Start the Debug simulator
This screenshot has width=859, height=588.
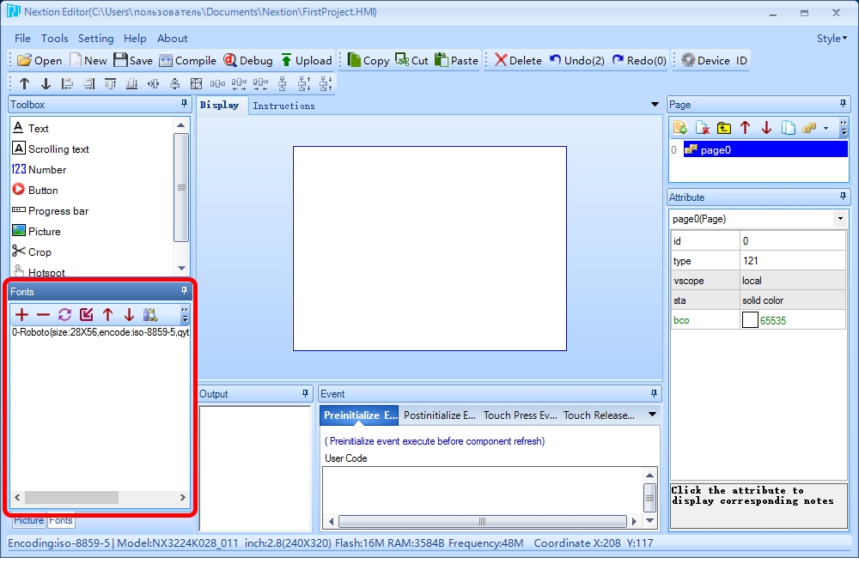point(248,60)
